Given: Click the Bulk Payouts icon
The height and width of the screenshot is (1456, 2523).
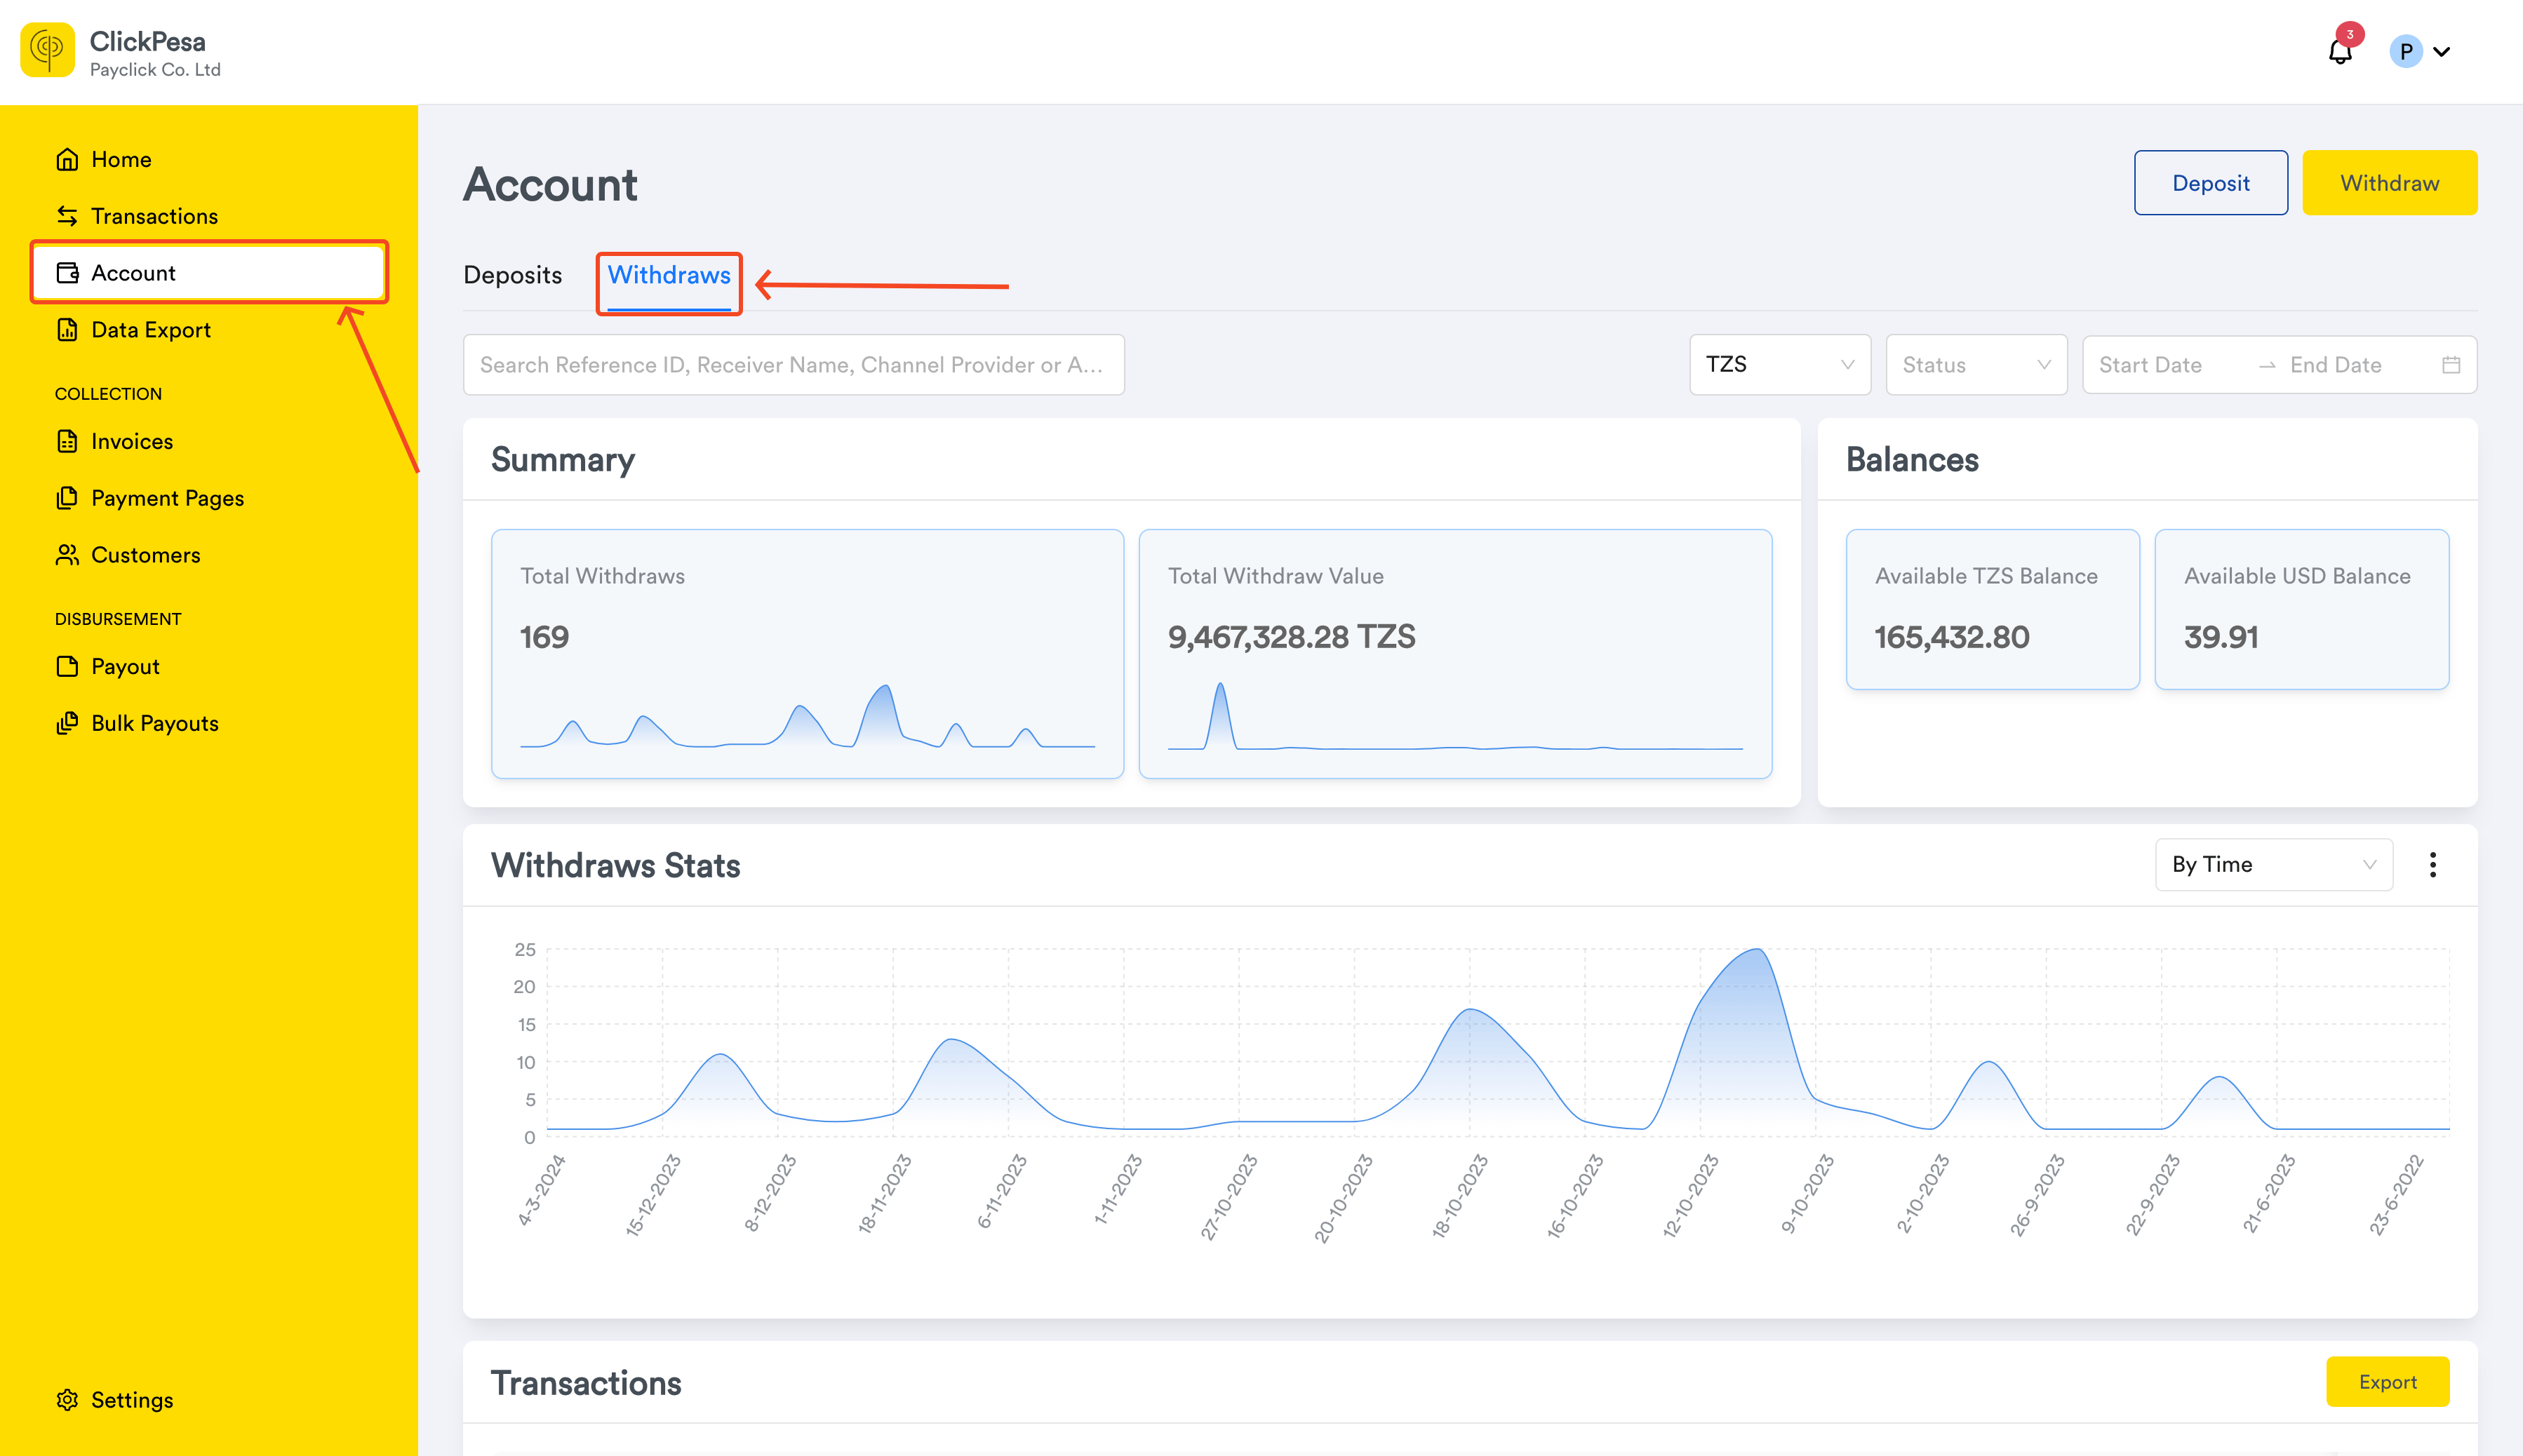Looking at the screenshot, I should point(67,723).
